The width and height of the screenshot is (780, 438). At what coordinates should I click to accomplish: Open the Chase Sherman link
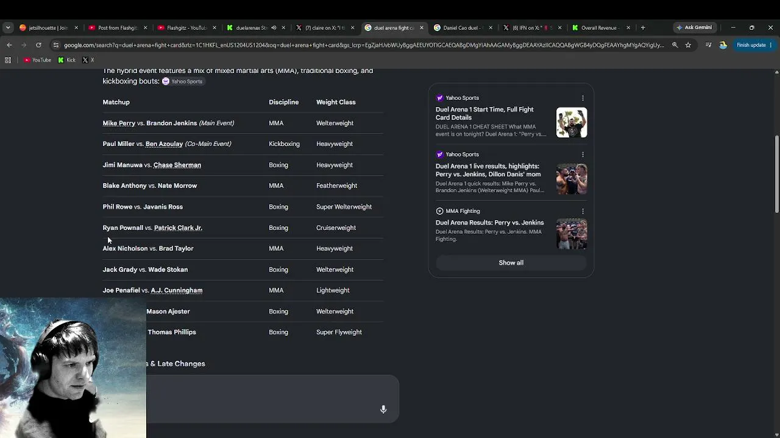(x=177, y=165)
